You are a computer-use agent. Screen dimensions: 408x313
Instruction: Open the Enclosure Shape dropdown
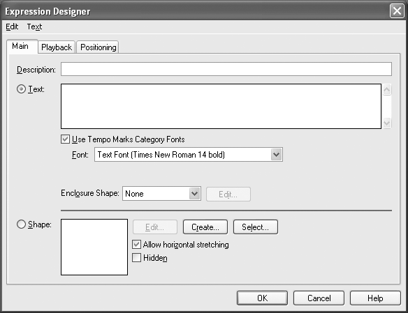coord(194,194)
